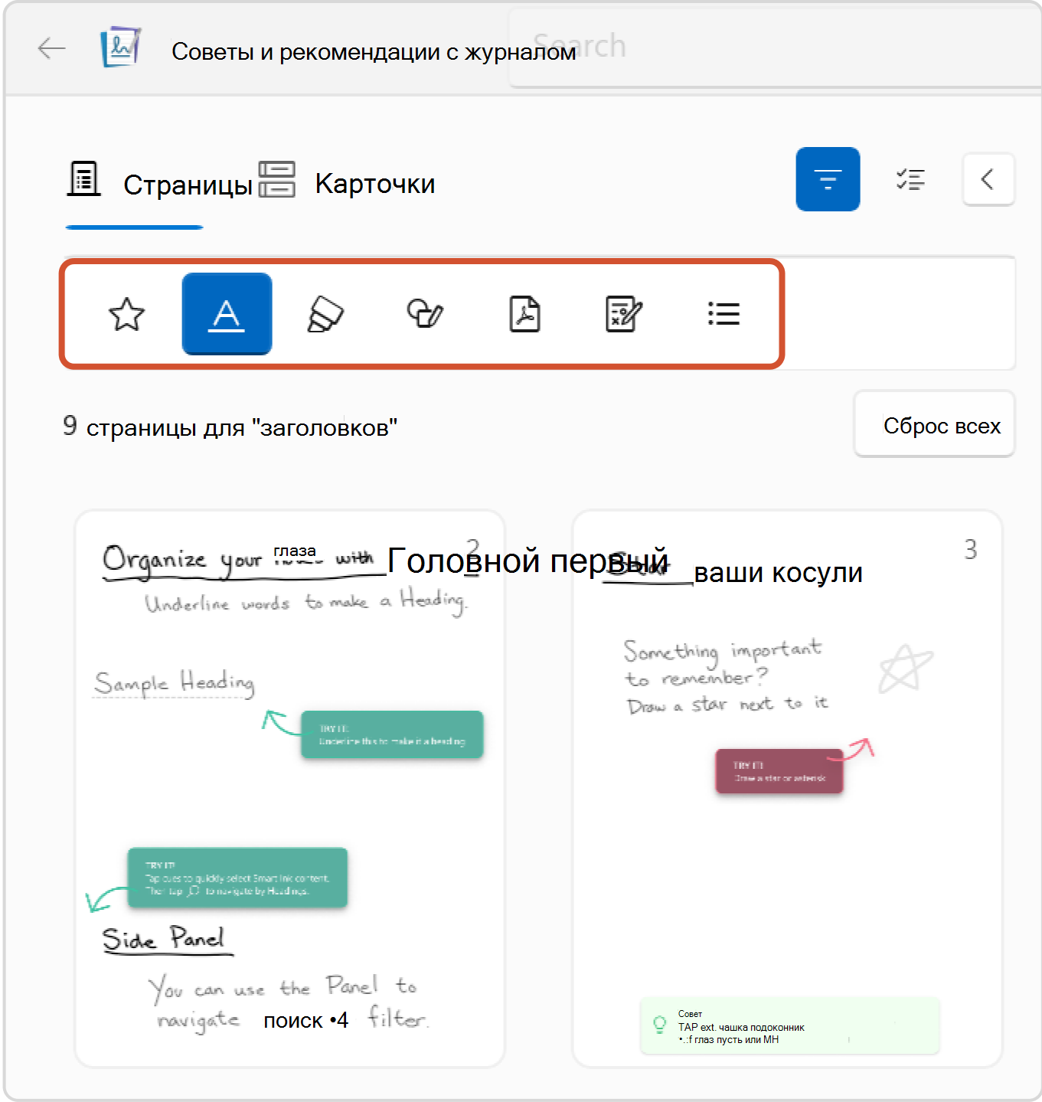Toggle the headings filter with underlined A
Image resolution: width=1042 pixels, height=1102 pixels.
point(227,314)
